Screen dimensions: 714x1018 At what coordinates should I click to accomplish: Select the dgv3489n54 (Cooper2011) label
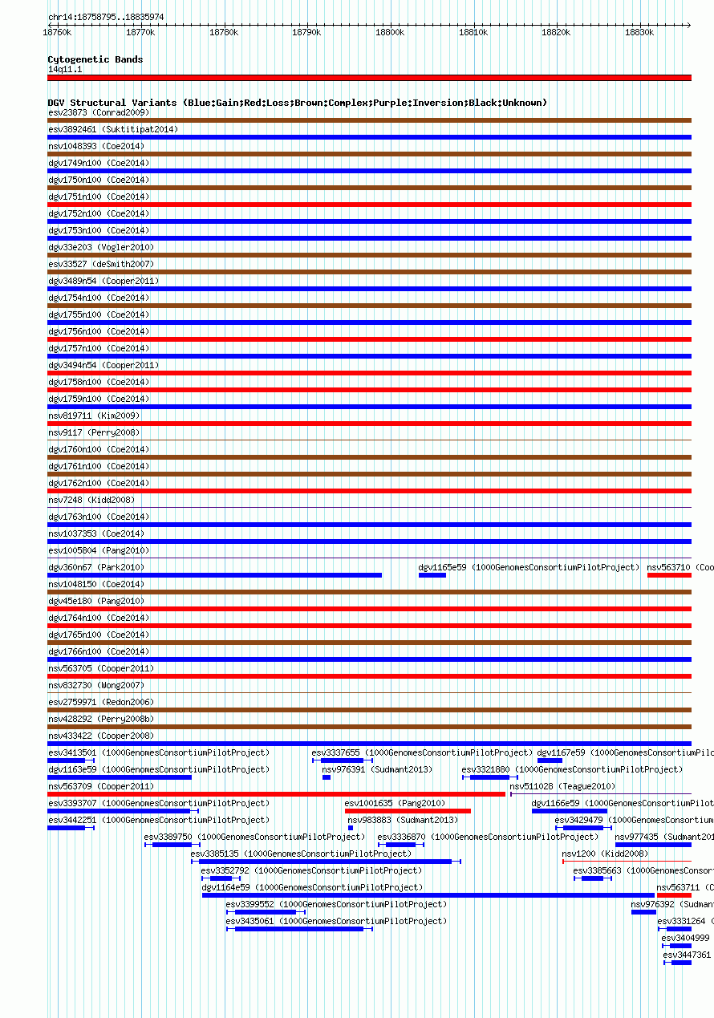click(x=103, y=281)
